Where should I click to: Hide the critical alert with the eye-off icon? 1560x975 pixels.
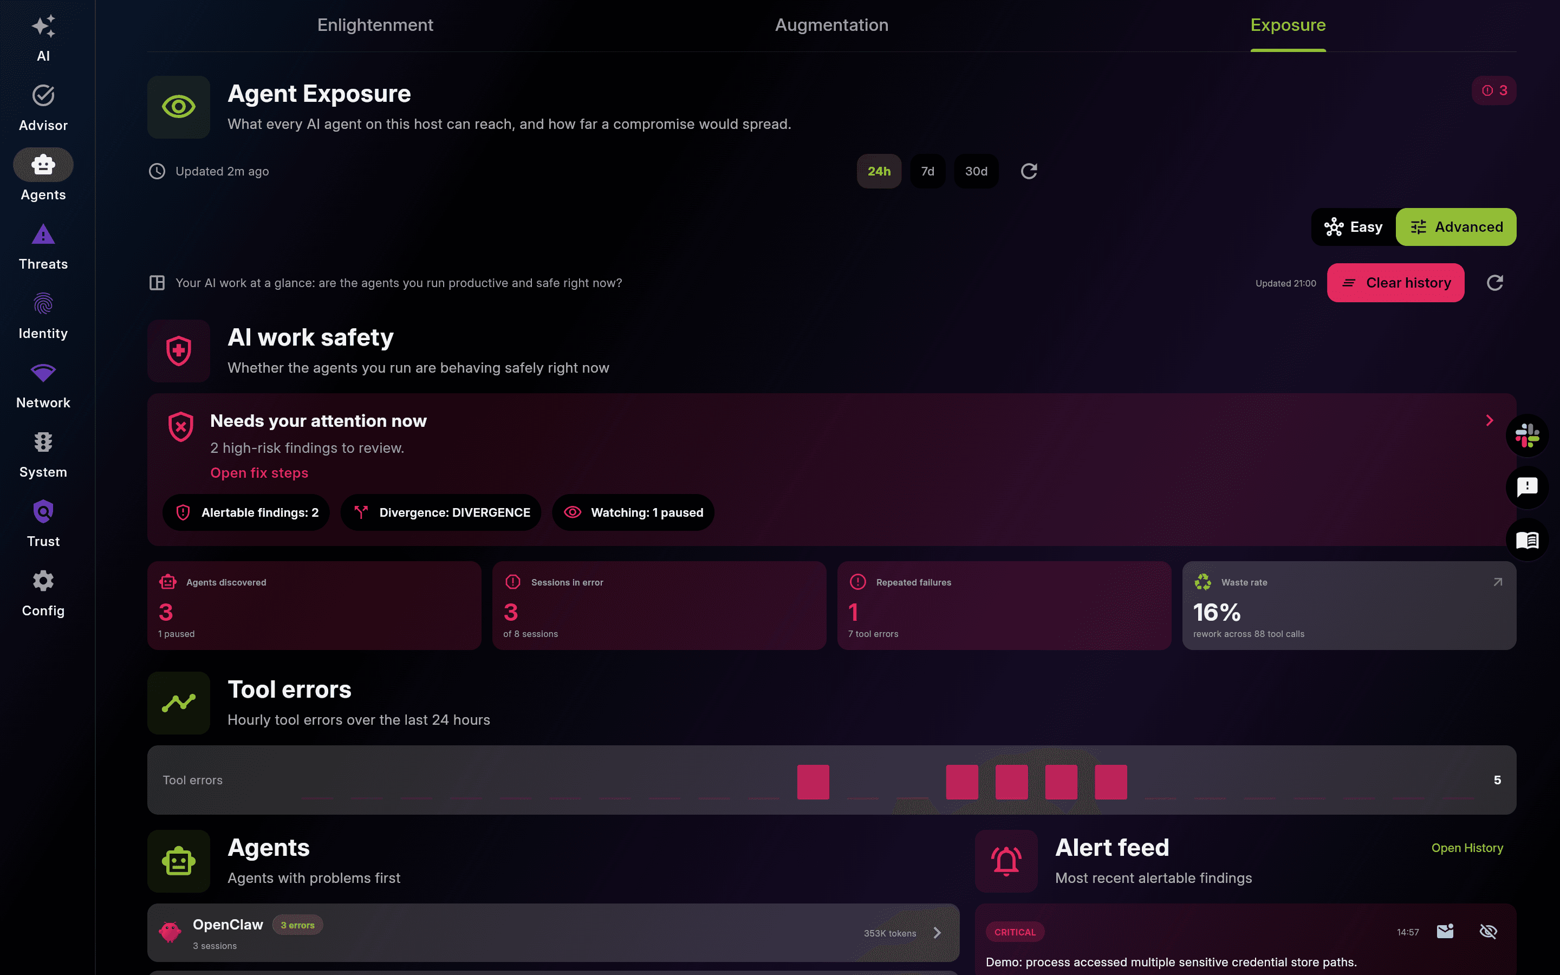(1488, 931)
